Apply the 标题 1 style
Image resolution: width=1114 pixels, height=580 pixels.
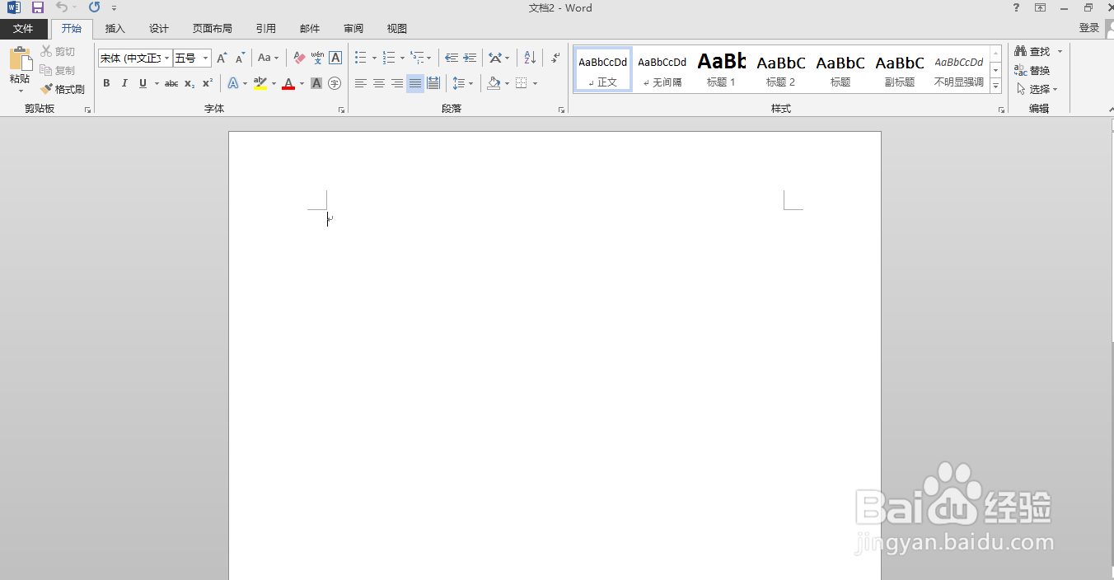(x=721, y=69)
